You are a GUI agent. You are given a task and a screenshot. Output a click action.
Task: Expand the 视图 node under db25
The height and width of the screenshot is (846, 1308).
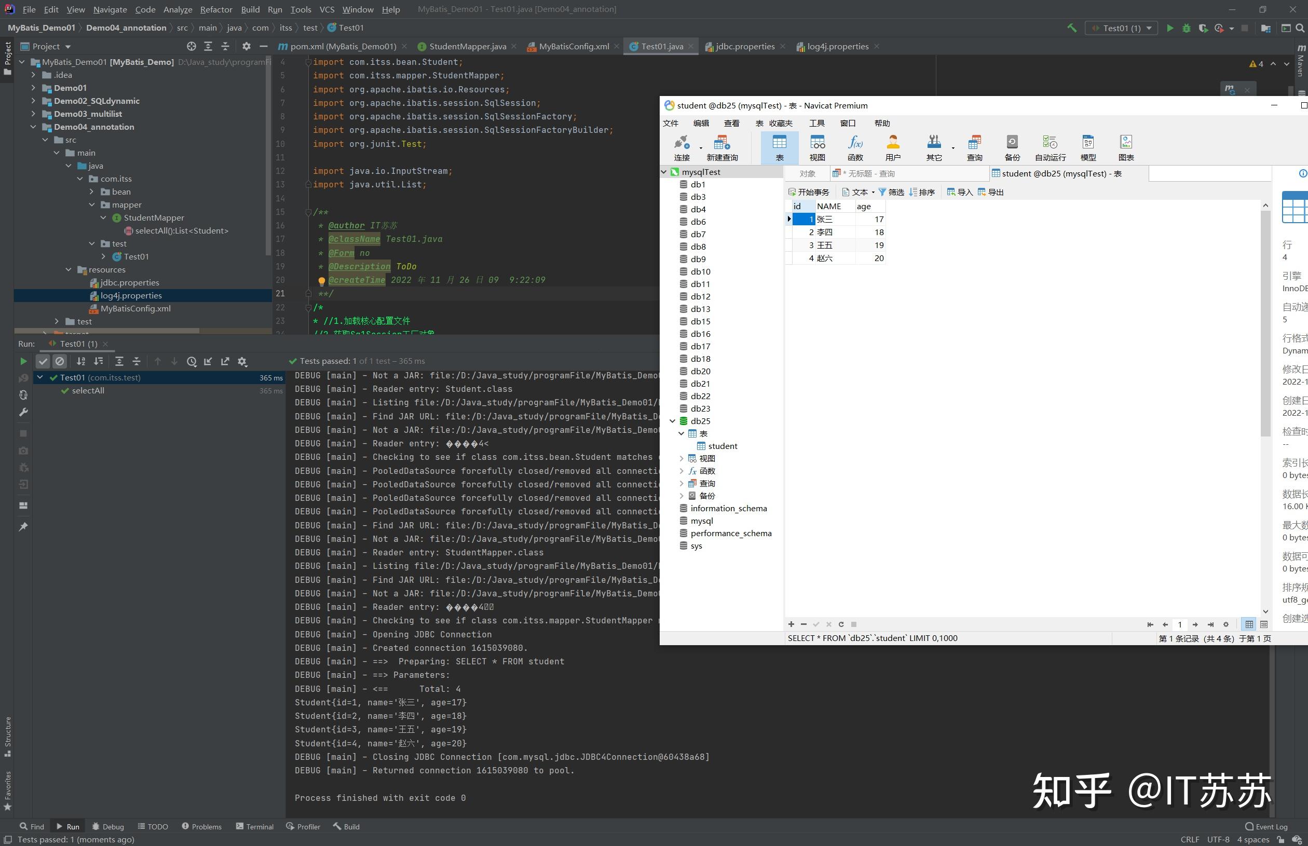tap(681, 459)
